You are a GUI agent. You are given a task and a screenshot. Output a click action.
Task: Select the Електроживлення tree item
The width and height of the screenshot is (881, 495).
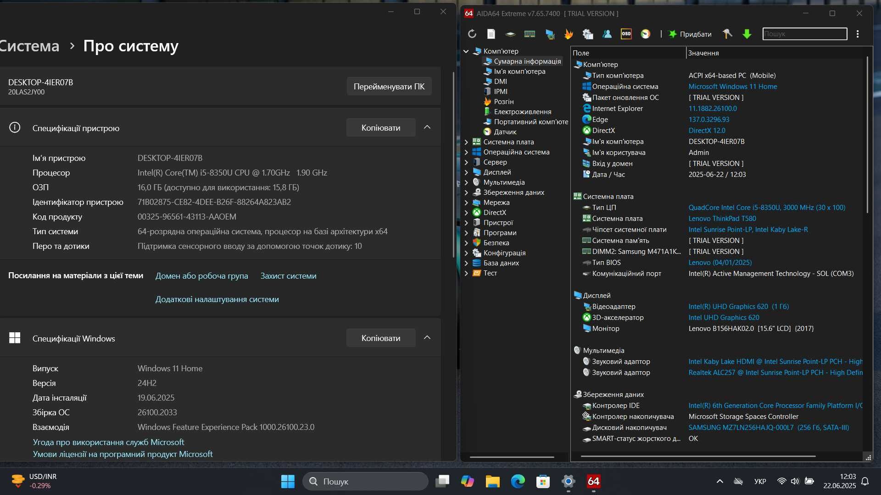pos(523,112)
